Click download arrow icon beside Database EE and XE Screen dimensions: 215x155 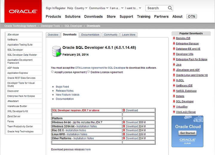coord(174,48)
